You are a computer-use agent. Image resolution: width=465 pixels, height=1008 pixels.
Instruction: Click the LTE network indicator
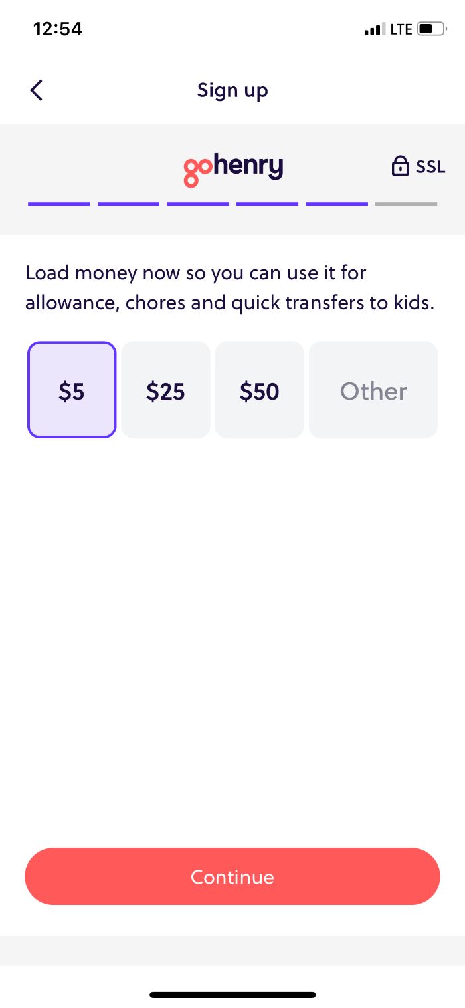click(x=401, y=29)
